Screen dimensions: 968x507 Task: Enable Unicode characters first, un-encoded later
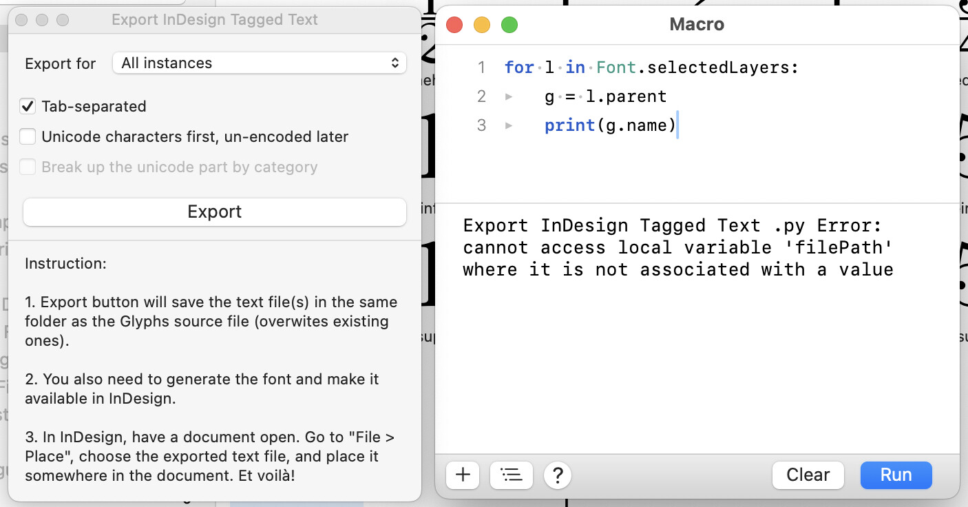coord(28,137)
